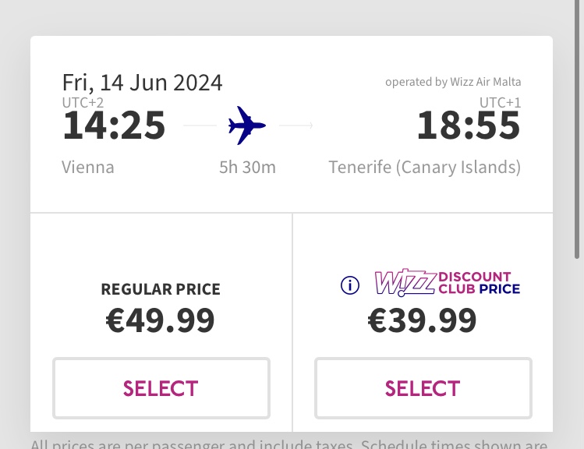
Task: Click the Vienna departure city label
Action: [88, 167]
